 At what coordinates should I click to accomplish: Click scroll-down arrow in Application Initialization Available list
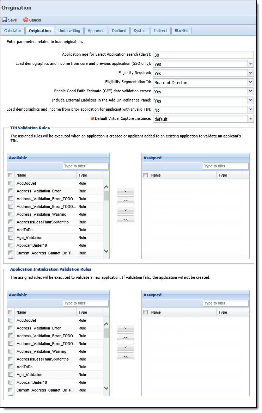(106, 388)
